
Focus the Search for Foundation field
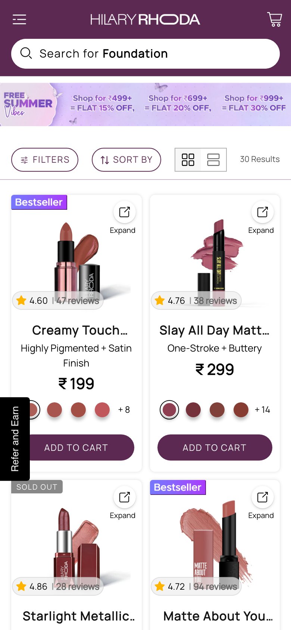click(x=145, y=54)
